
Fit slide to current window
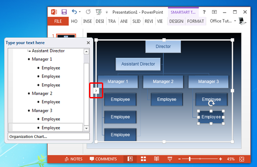[242, 159]
